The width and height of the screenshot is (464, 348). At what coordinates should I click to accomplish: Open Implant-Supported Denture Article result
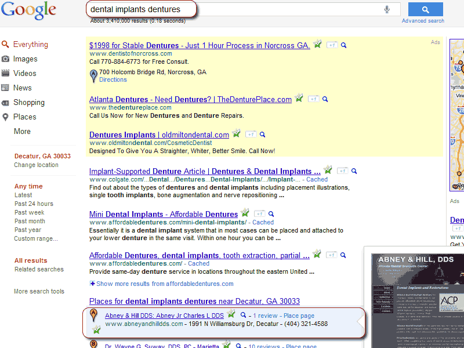point(205,171)
